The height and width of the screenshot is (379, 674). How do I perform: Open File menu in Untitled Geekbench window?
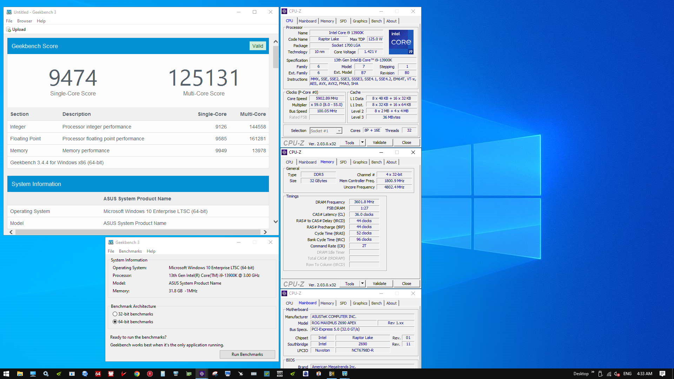tap(9, 21)
